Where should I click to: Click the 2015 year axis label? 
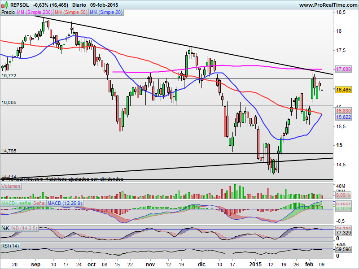(255, 265)
